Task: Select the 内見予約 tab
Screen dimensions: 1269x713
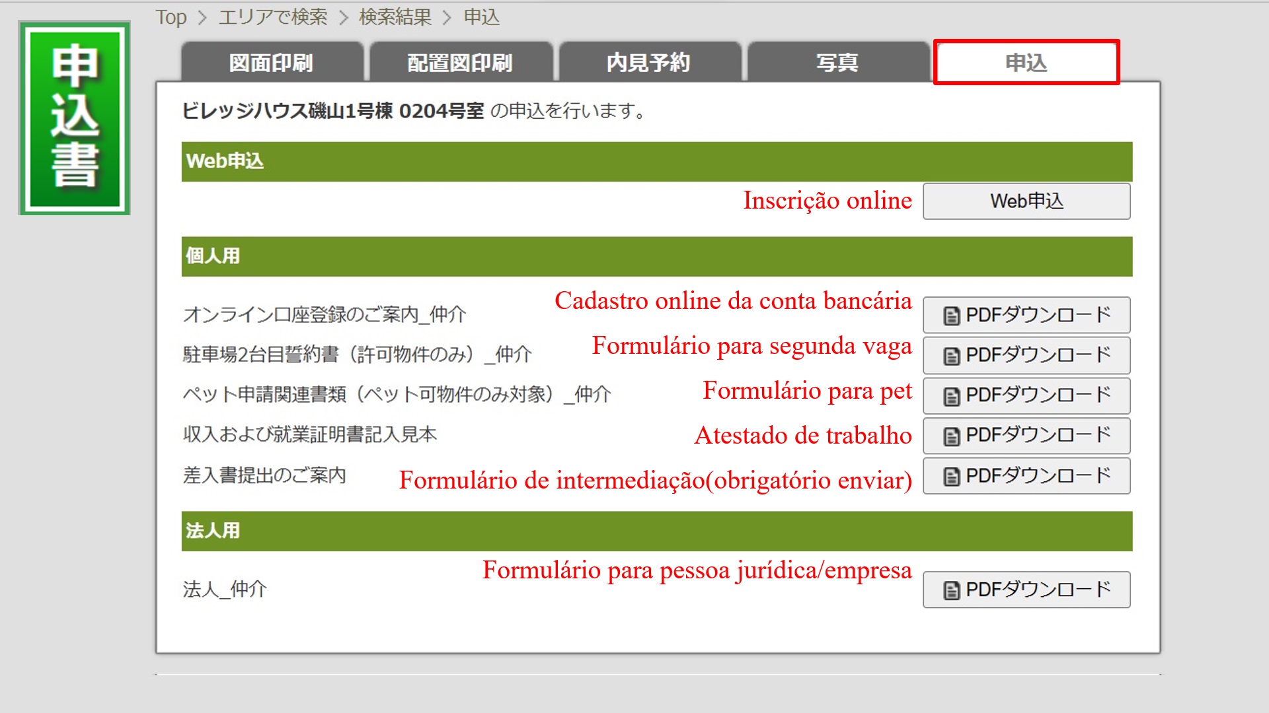Action: click(x=648, y=63)
